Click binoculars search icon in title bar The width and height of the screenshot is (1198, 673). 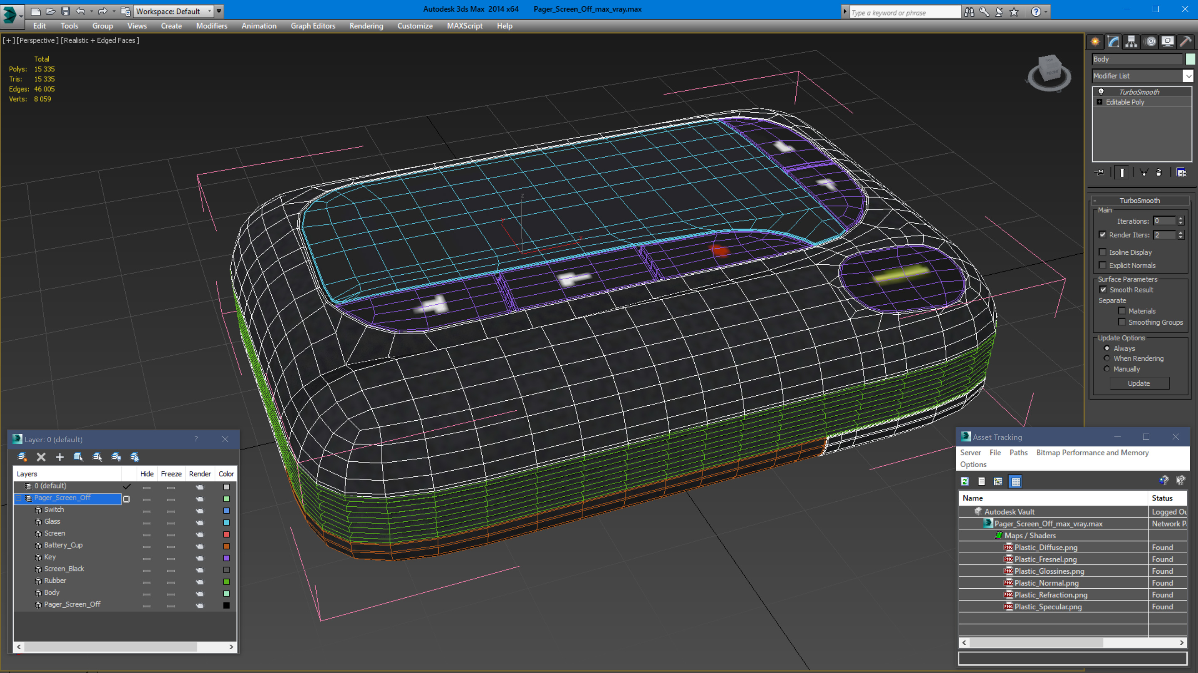(969, 12)
